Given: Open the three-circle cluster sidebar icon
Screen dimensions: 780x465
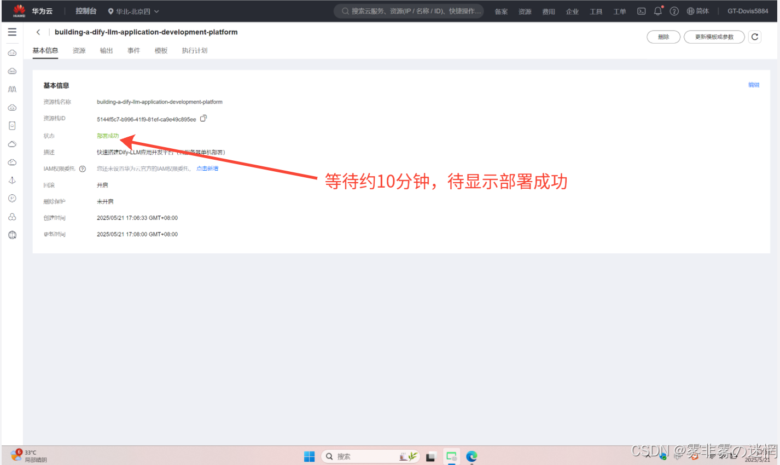Looking at the screenshot, I should point(12,217).
